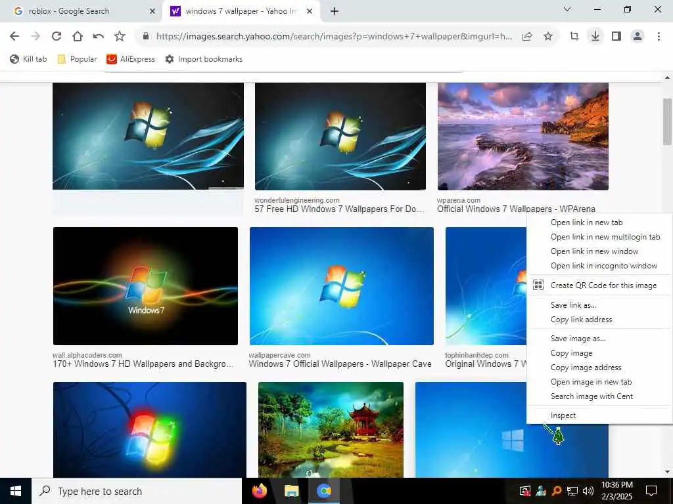
Task: Select the windows 7 wallpaper Yahoo tab
Action: point(241,11)
